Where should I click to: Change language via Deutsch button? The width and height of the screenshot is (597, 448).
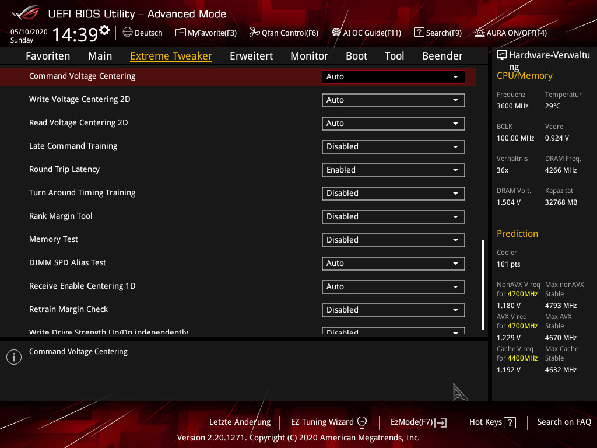coord(142,33)
